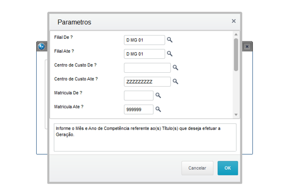
Task: Confirm parameters with the OK button
Action: (x=227, y=168)
